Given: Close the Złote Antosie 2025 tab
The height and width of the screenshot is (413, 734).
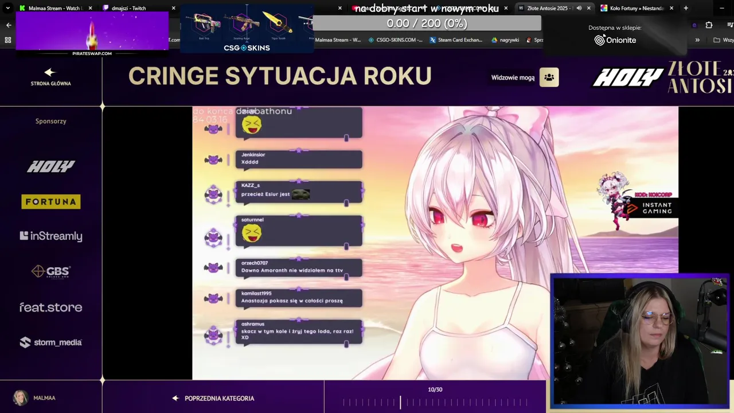Looking at the screenshot, I should click(588, 8).
